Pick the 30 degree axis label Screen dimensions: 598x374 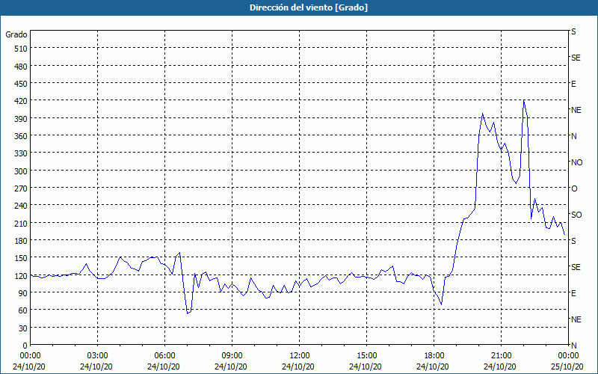(22, 328)
